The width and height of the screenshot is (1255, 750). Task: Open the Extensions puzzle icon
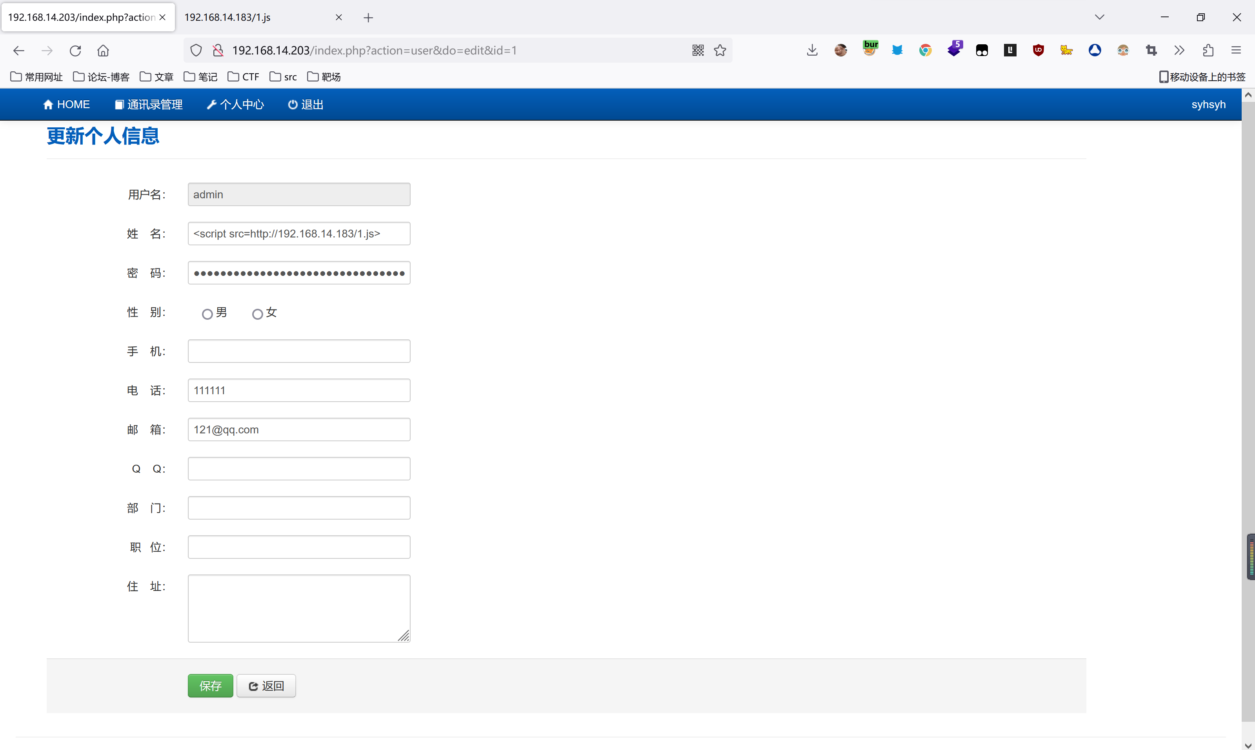(1208, 50)
